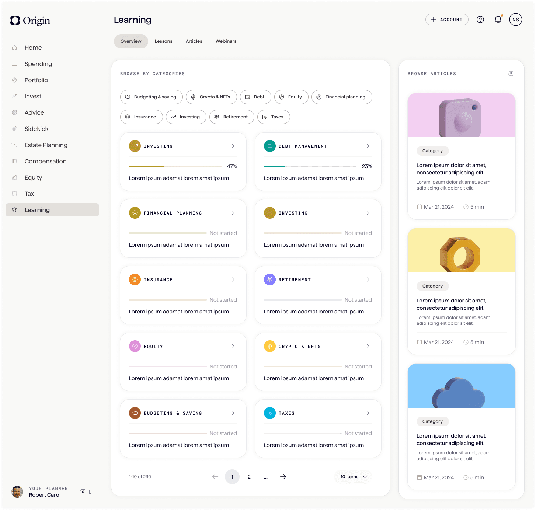Expand the Crypto & NFTs card chevron

tap(368, 346)
